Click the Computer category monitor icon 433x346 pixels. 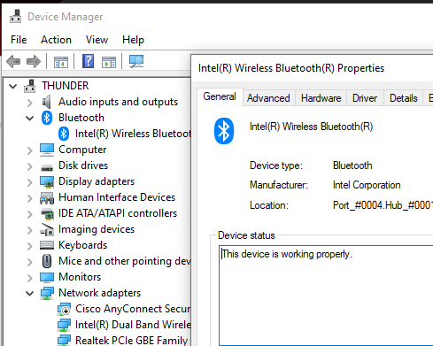point(47,150)
